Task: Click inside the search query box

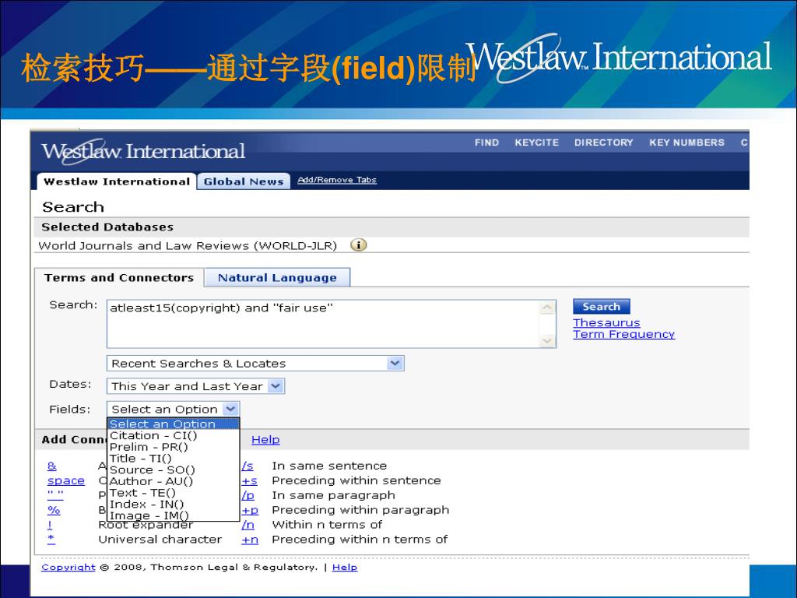Action: tap(323, 323)
